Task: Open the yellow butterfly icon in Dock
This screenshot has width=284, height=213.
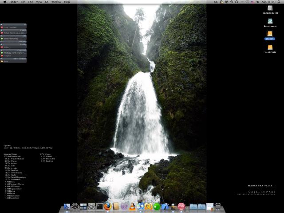Action: tap(149, 206)
